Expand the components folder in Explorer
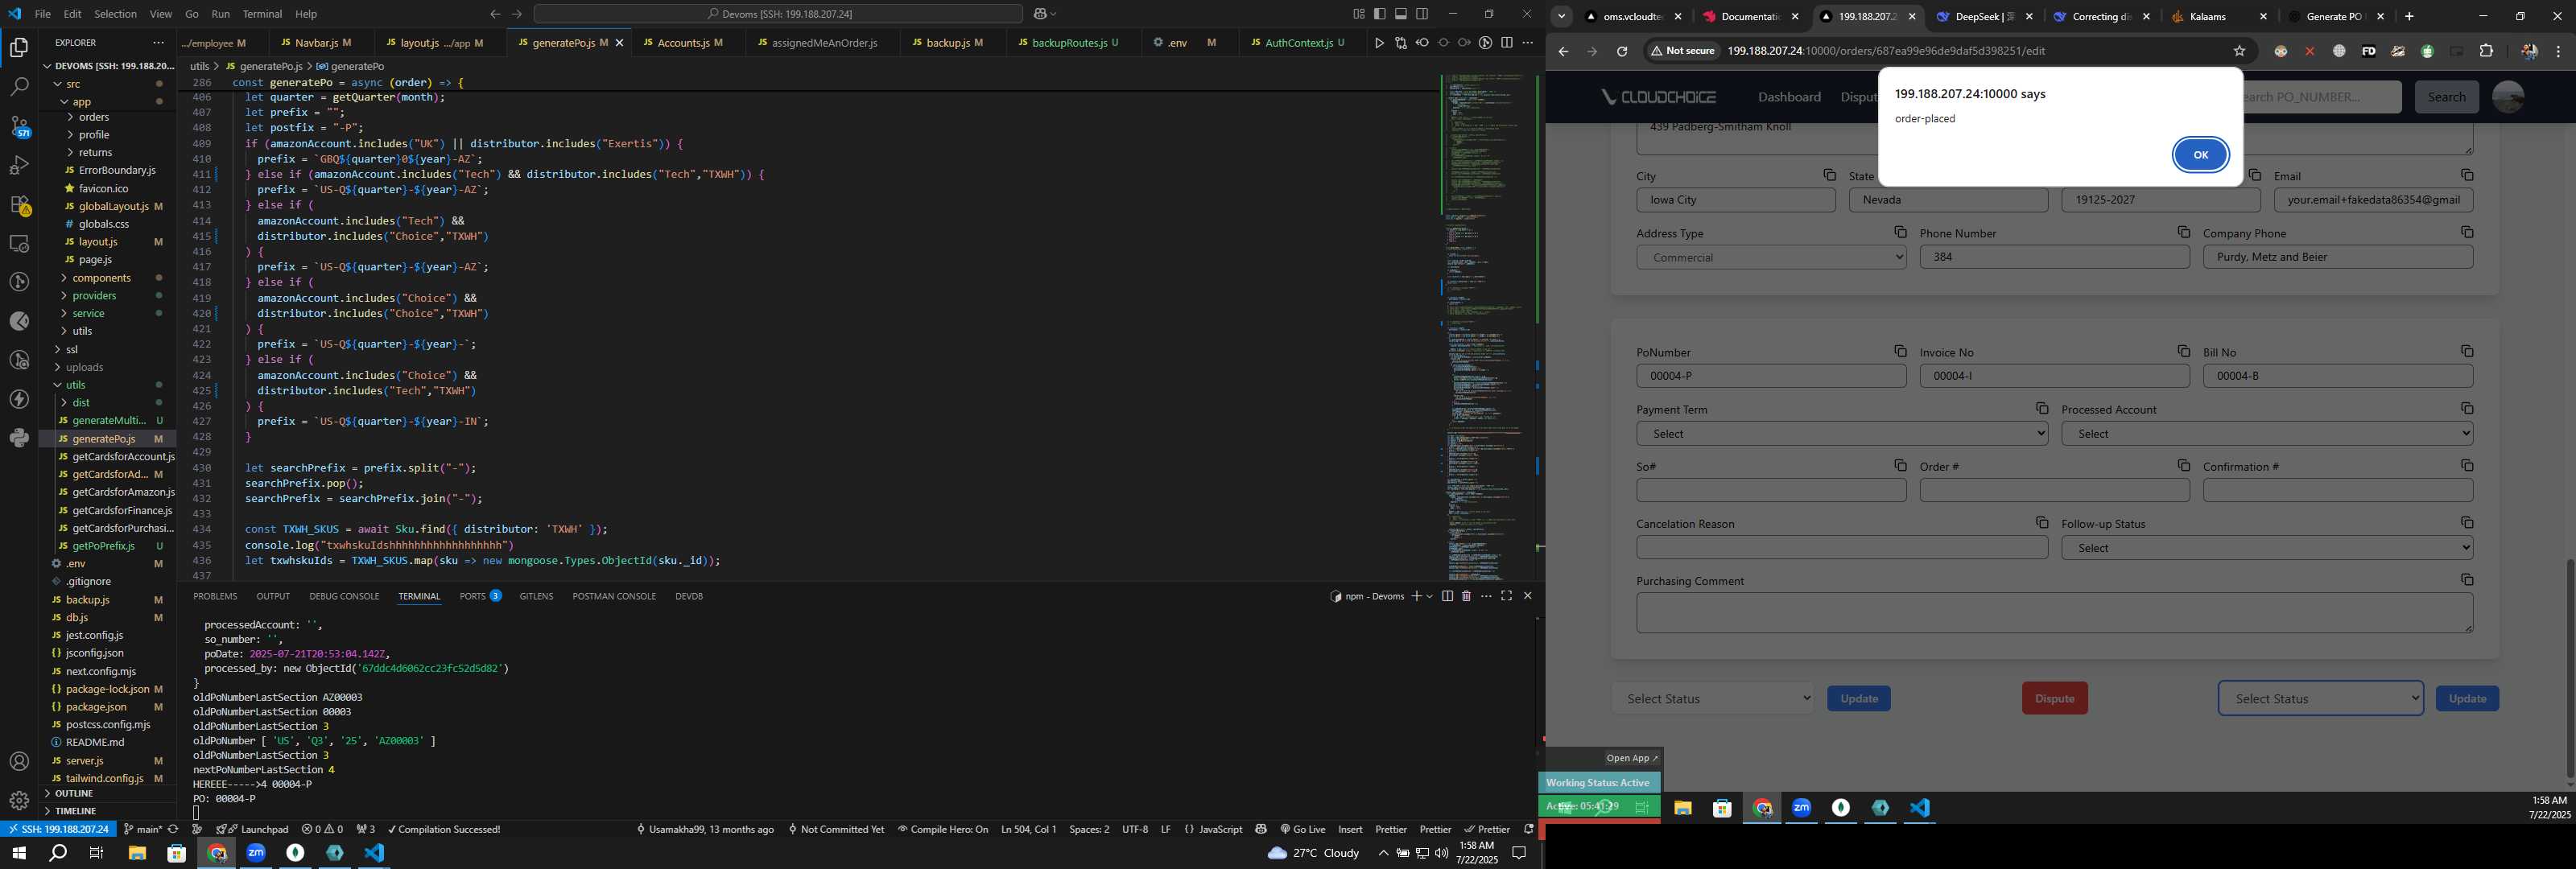This screenshot has width=2576, height=869. tap(101, 278)
